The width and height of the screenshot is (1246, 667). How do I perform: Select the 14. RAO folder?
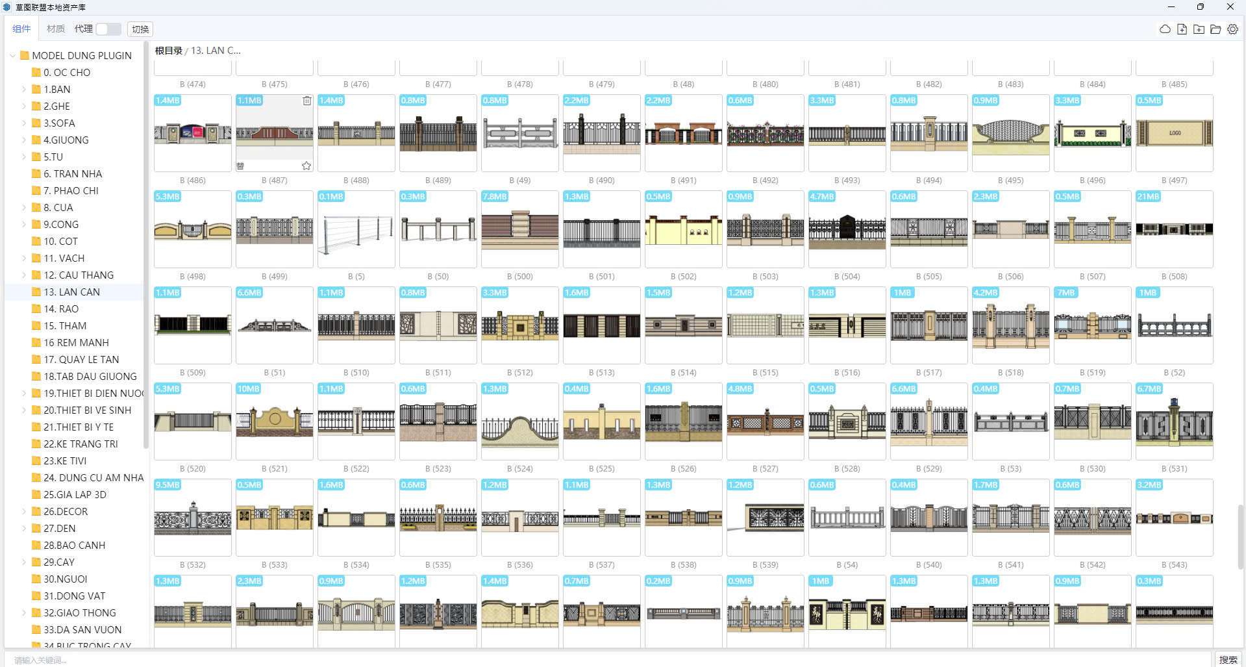click(x=61, y=309)
